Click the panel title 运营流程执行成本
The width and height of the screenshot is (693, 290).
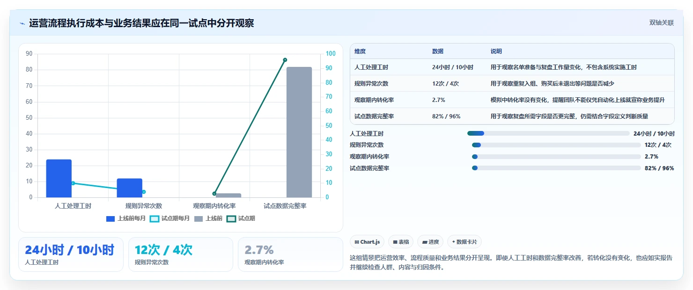point(141,23)
